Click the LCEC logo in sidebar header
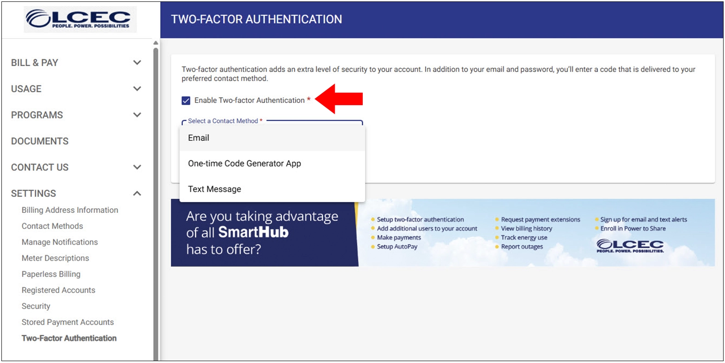This screenshot has height=363, width=725. pos(80,19)
